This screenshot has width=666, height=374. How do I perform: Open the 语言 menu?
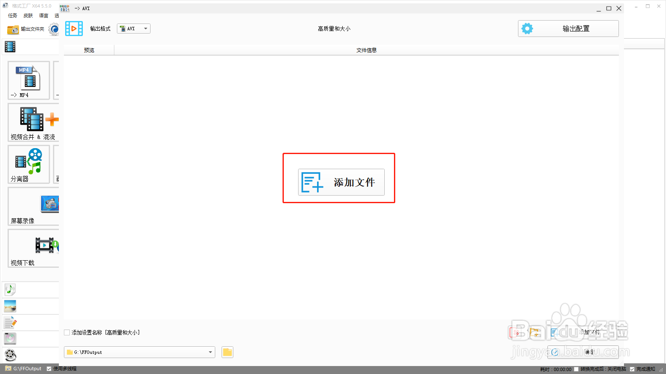pyautogui.click(x=44, y=16)
